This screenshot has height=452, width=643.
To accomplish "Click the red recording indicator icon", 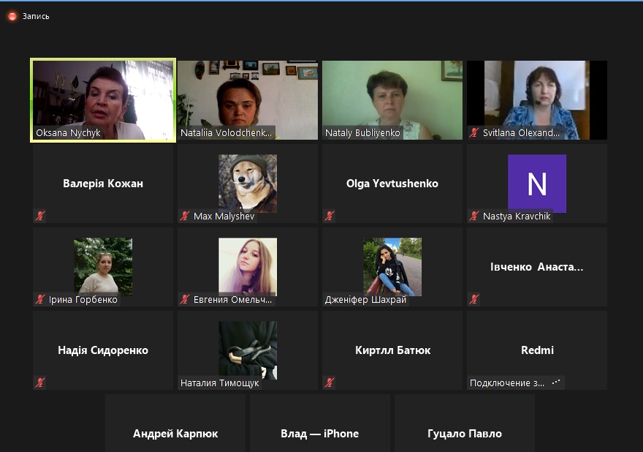I will coord(12,16).
